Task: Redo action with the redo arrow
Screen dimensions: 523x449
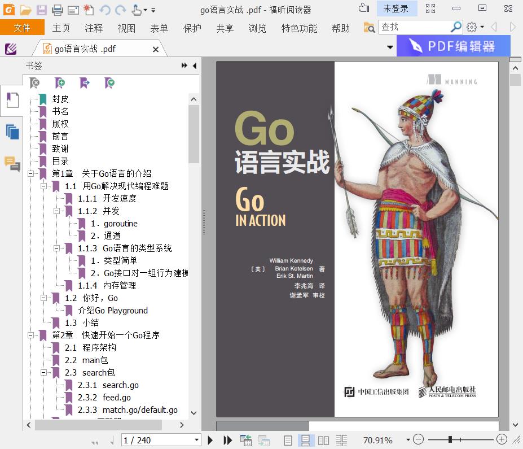Action: (120, 10)
